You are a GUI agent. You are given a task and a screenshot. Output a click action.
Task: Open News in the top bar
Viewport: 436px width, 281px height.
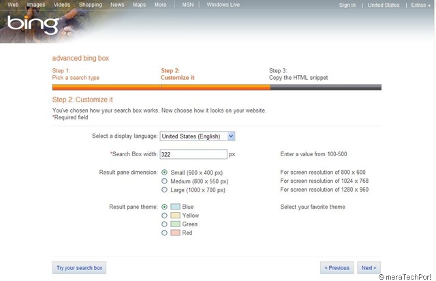tap(117, 5)
